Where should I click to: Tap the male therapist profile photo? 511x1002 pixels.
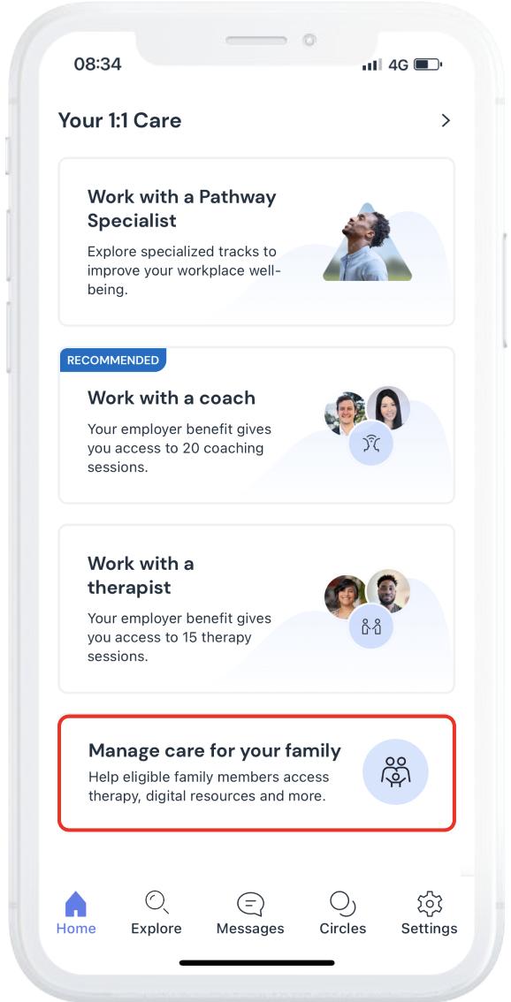pyautogui.click(x=388, y=590)
